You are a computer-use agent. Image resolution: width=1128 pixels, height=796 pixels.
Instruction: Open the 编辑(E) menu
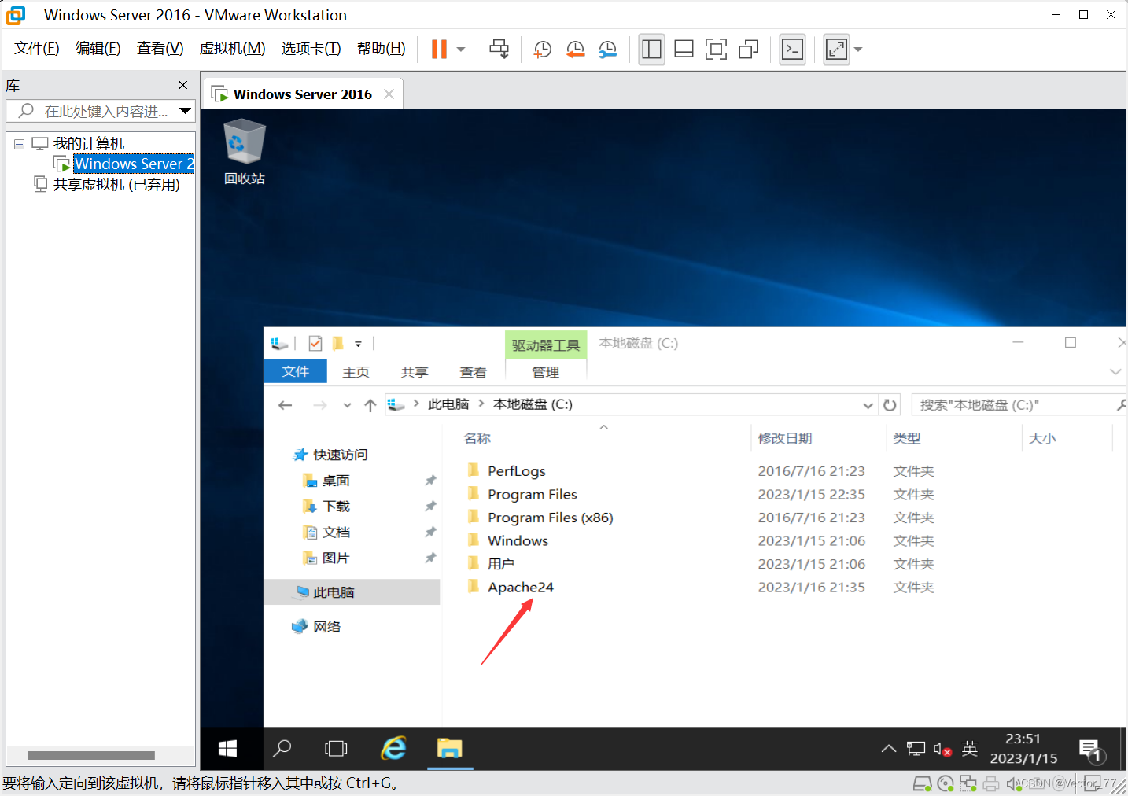(98, 49)
